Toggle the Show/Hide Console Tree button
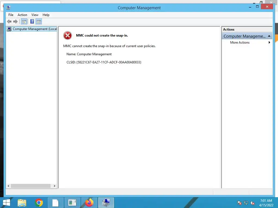The image size is (278, 208). [x=24, y=22]
